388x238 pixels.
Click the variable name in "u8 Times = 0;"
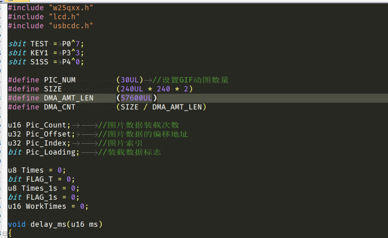click(33, 170)
